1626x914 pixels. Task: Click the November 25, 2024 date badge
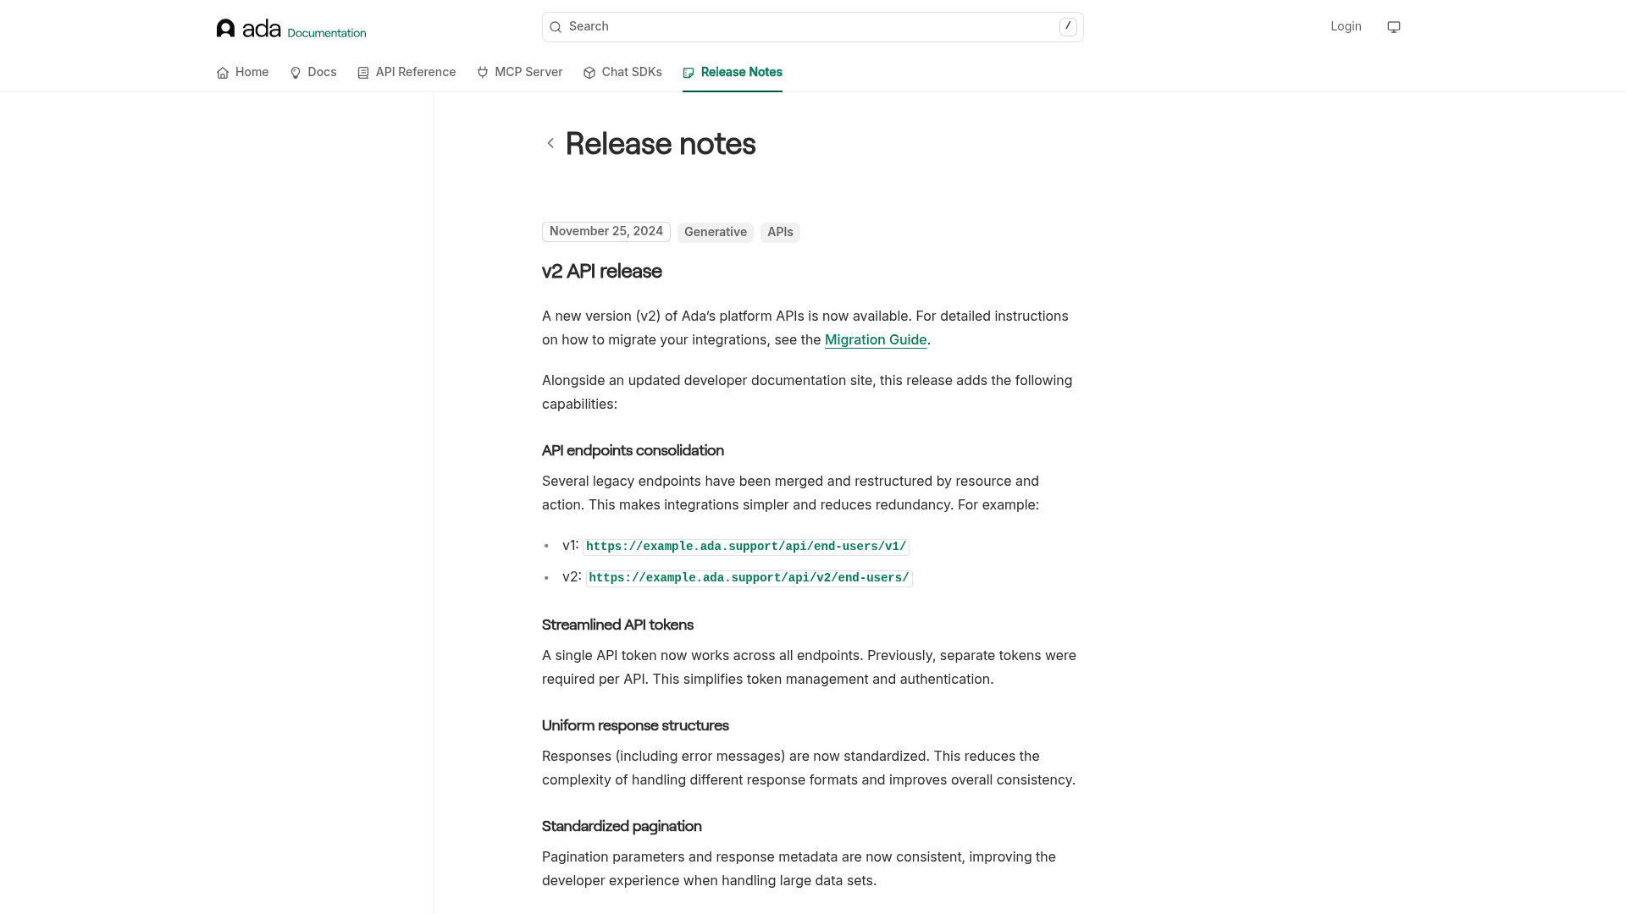point(606,232)
